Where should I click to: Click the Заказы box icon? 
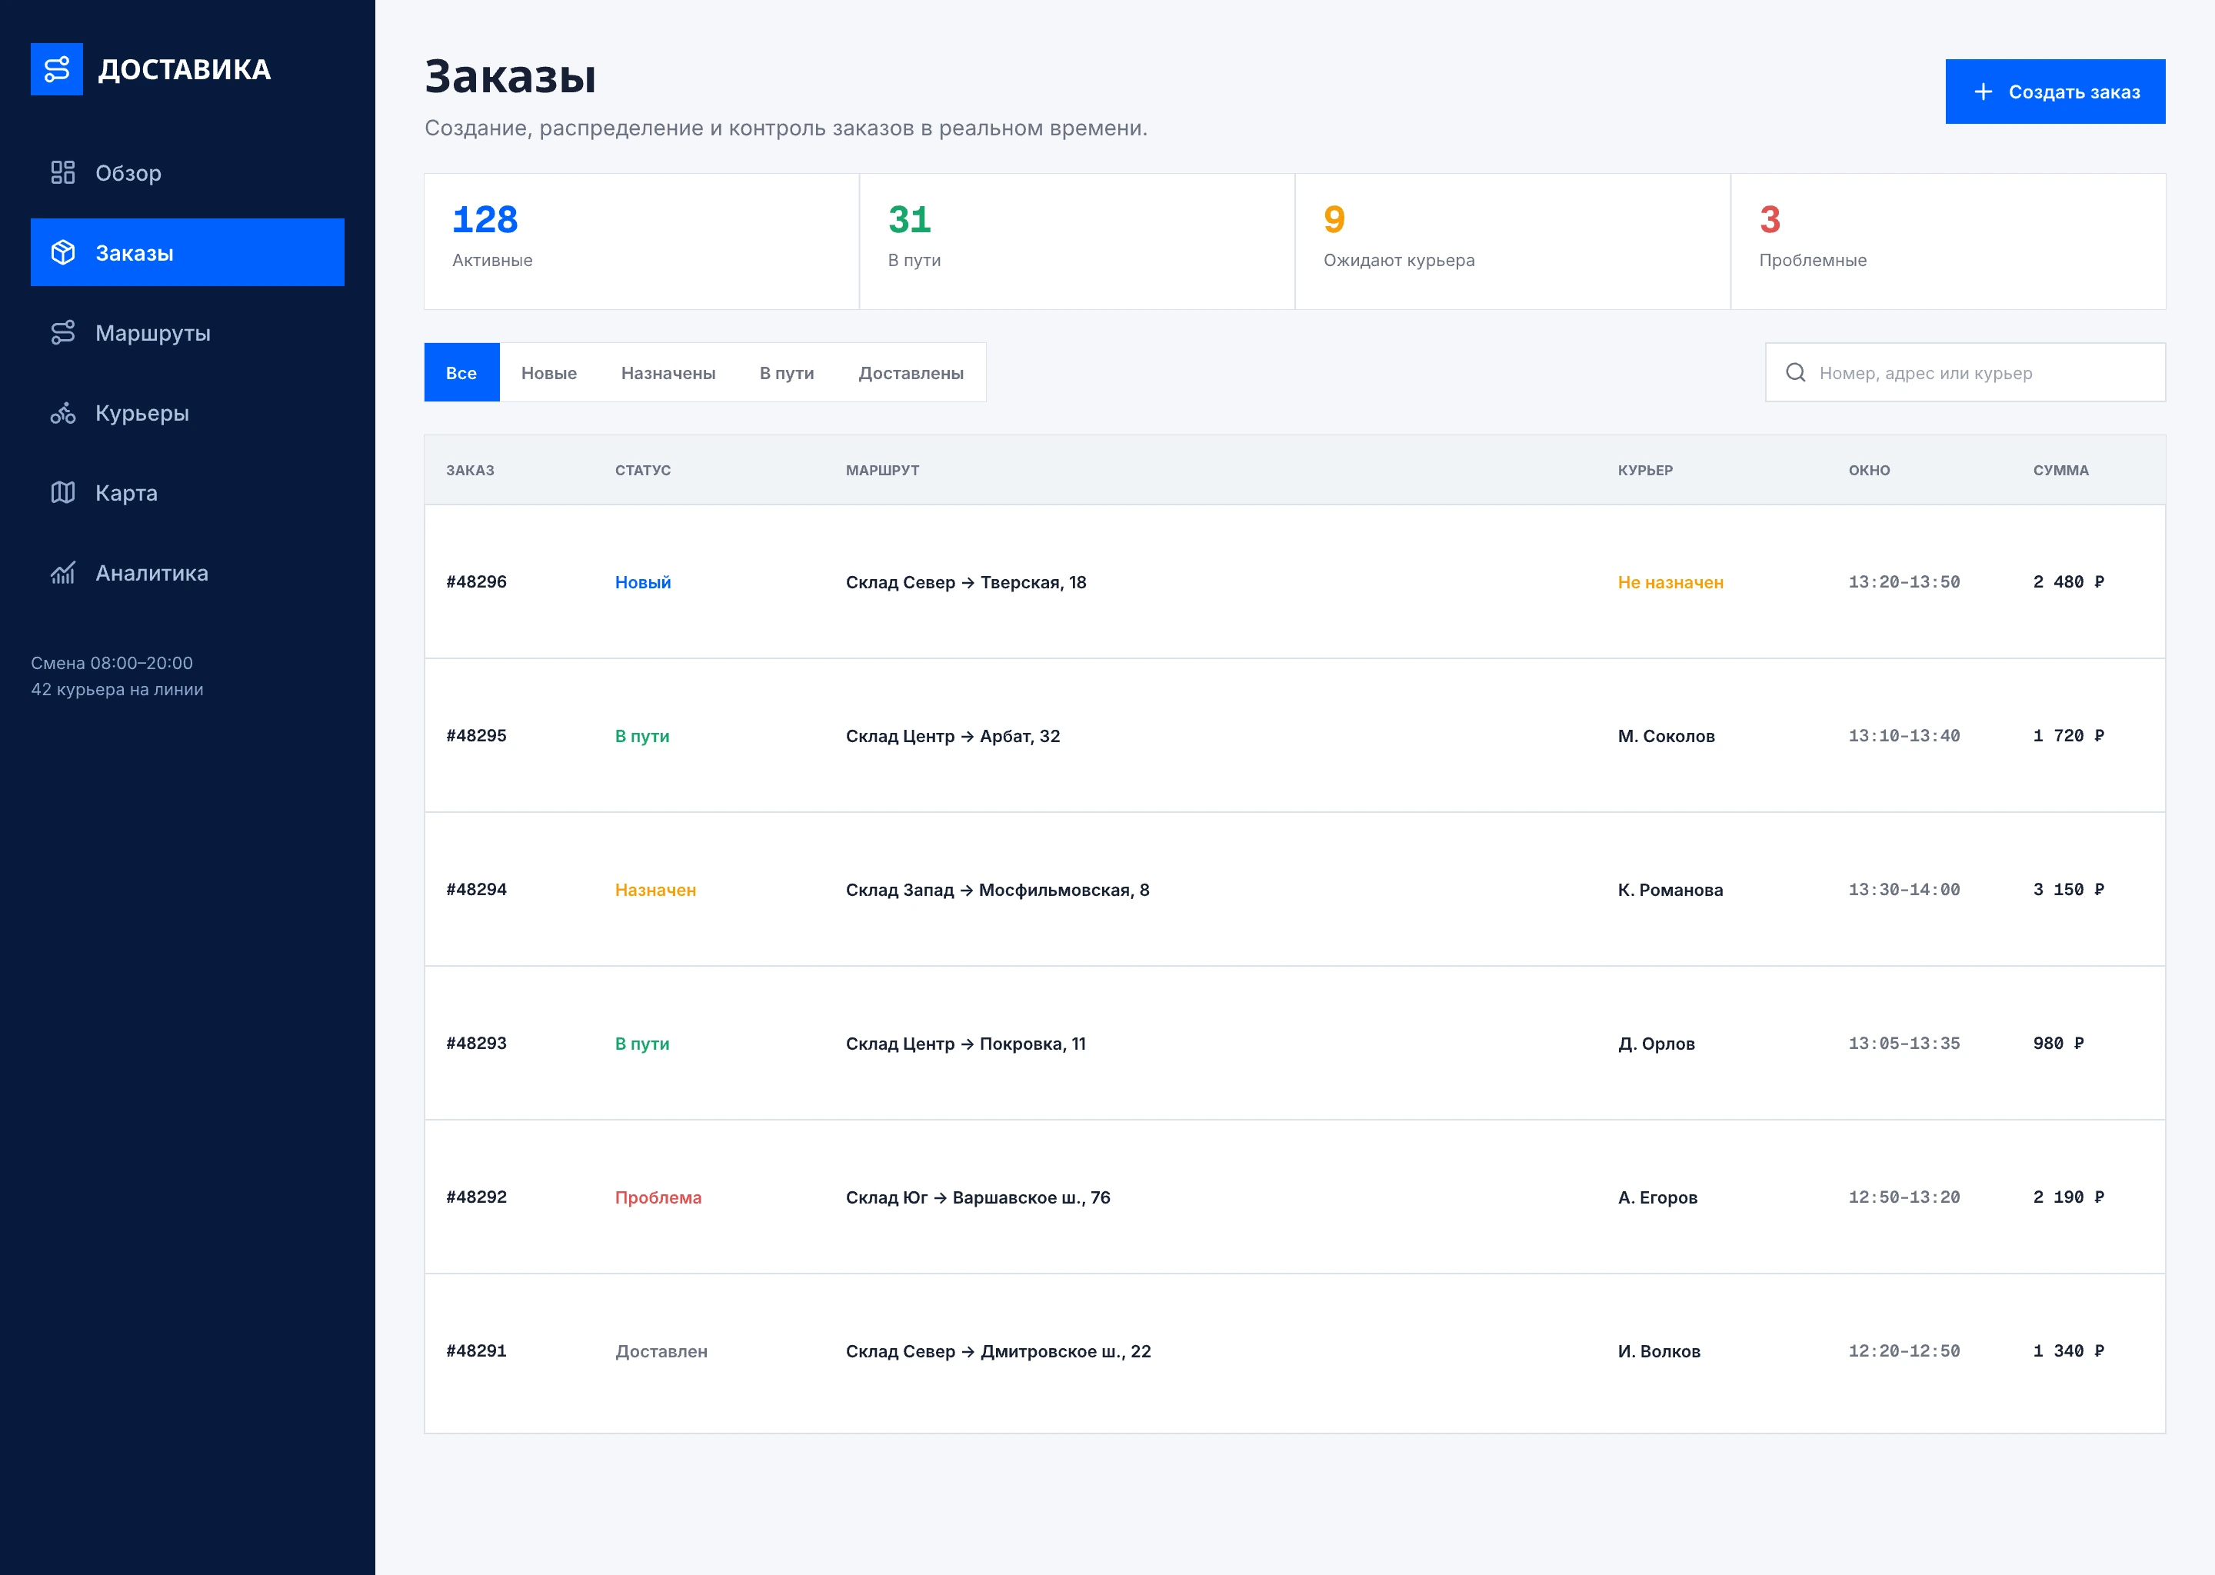63,252
